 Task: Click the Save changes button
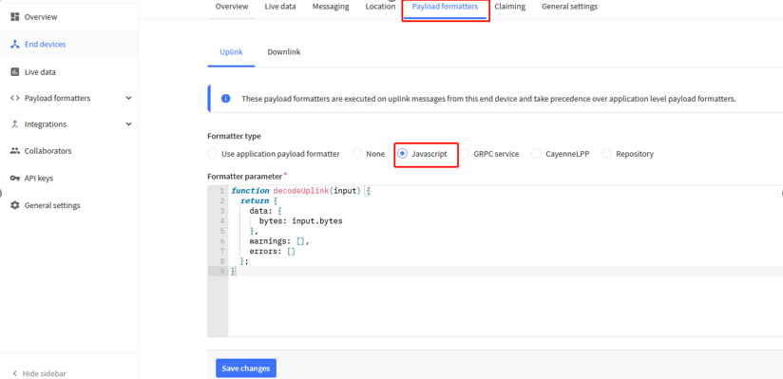(246, 369)
